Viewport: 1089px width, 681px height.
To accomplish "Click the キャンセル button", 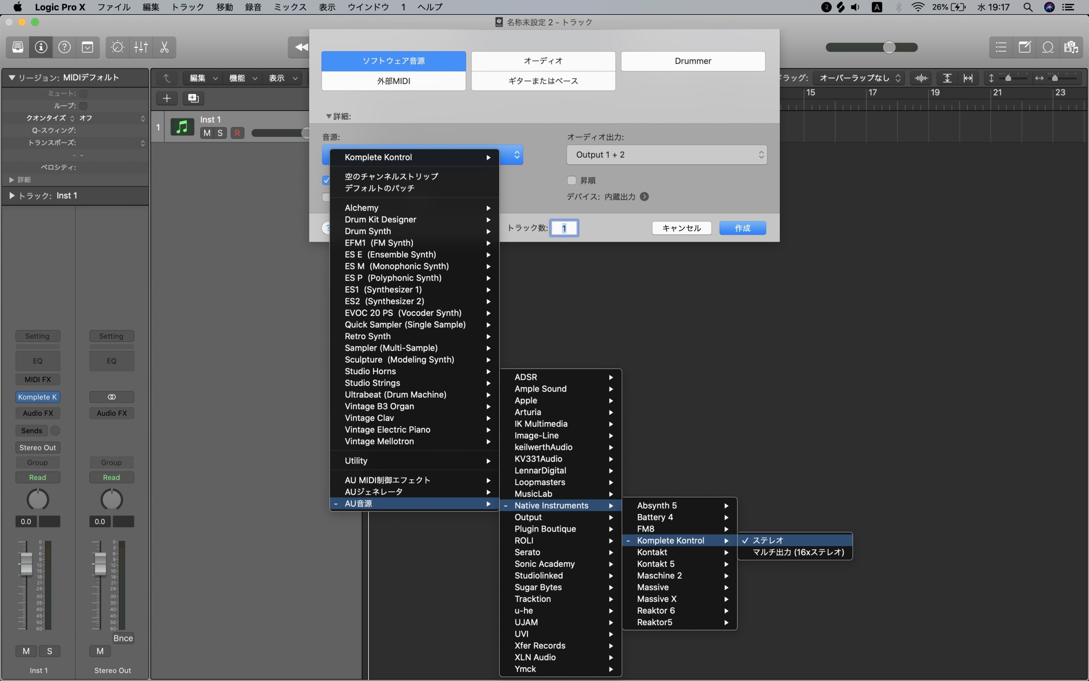I will coord(681,228).
